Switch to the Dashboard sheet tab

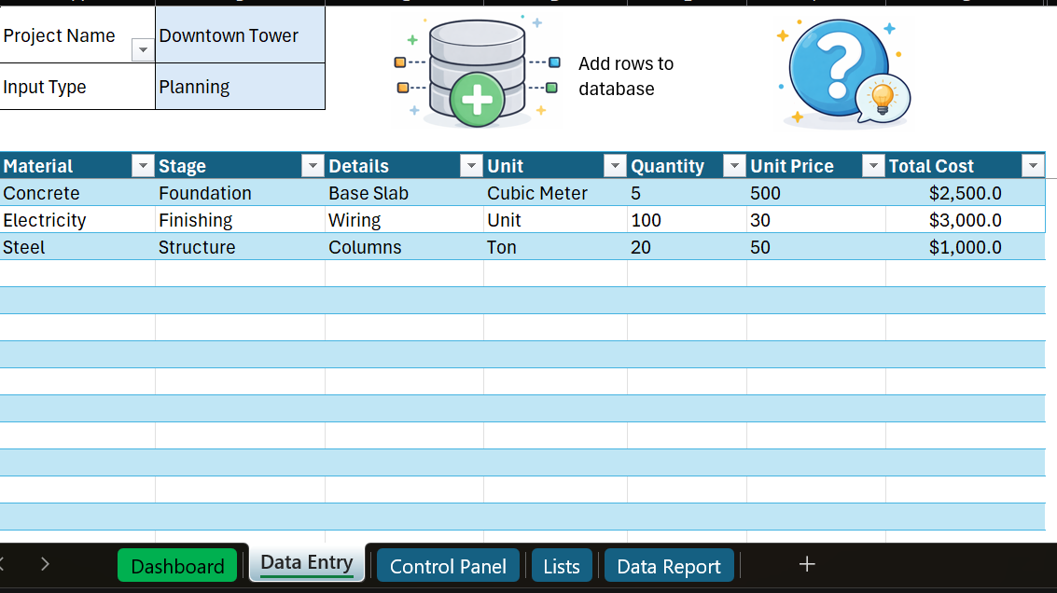click(177, 566)
